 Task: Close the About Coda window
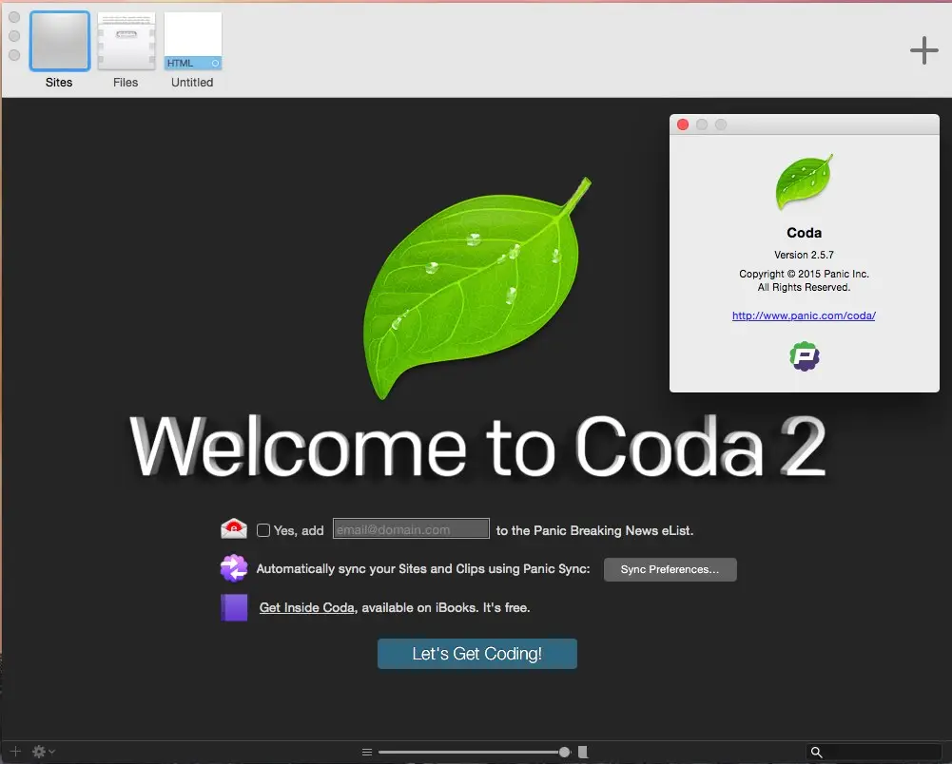[683, 124]
